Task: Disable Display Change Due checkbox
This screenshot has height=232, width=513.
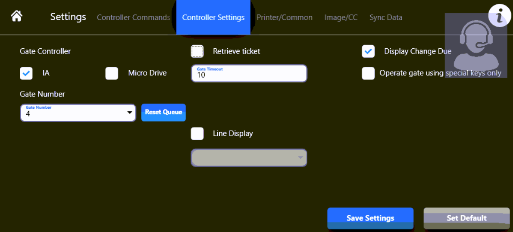Action: [x=369, y=51]
